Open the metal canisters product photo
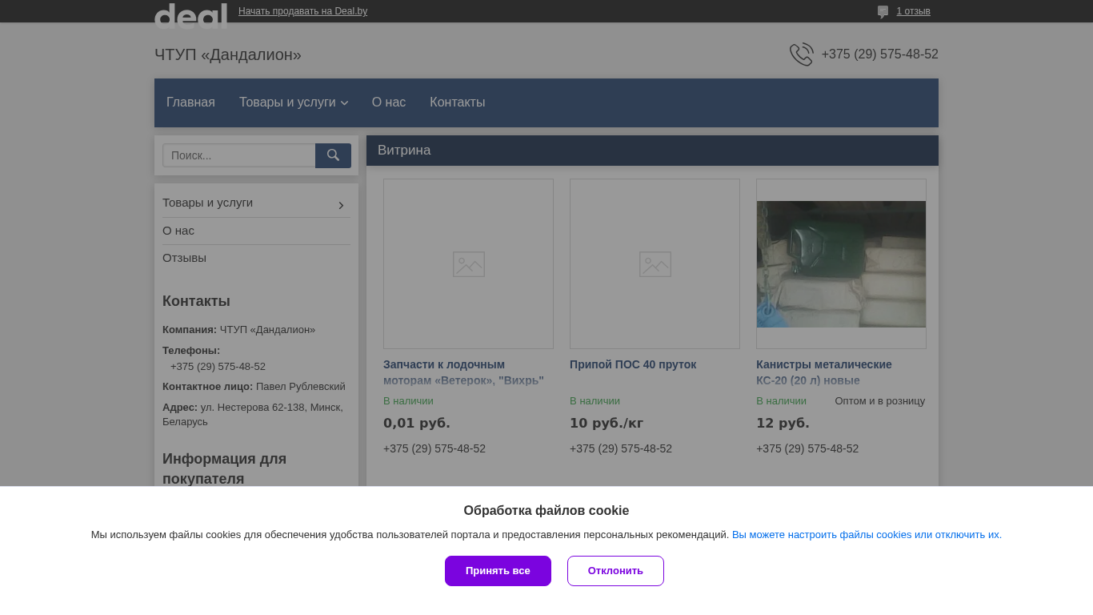 [841, 263]
